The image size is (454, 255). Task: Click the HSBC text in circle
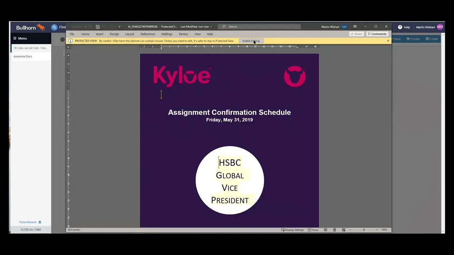(x=230, y=163)
